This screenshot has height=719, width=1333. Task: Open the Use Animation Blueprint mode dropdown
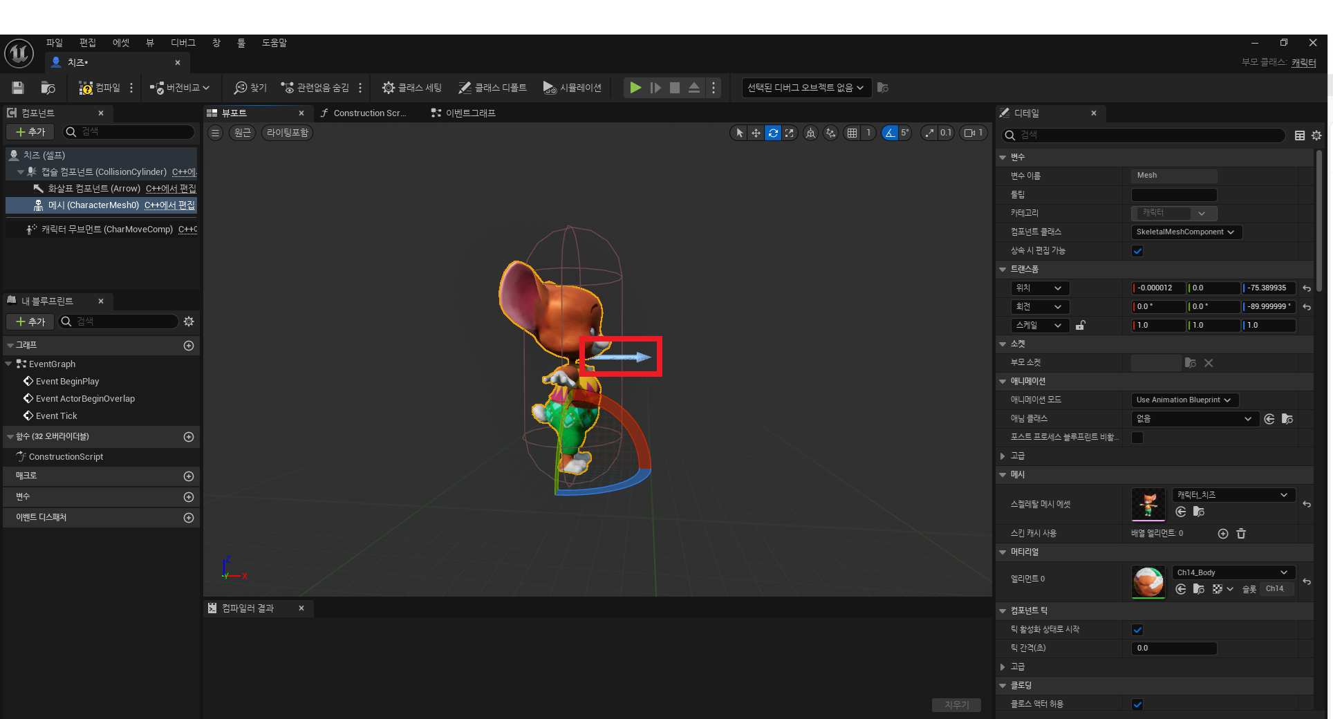(1184, 400)
